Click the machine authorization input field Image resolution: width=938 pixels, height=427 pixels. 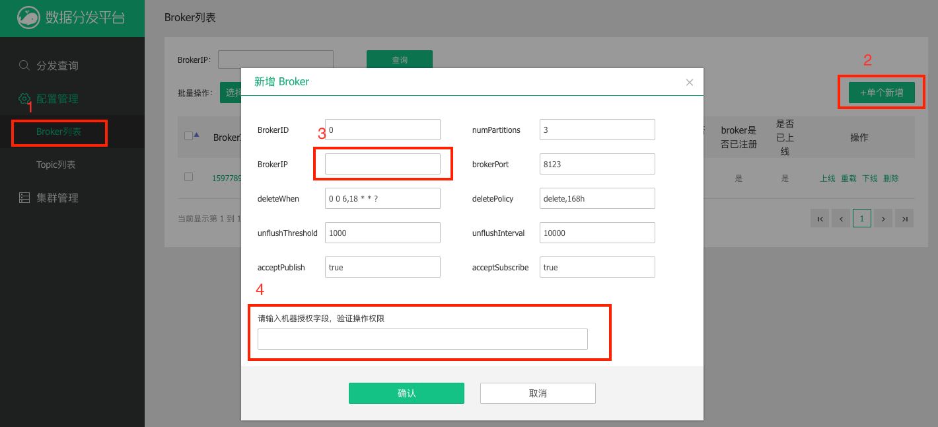pos(422,339)
